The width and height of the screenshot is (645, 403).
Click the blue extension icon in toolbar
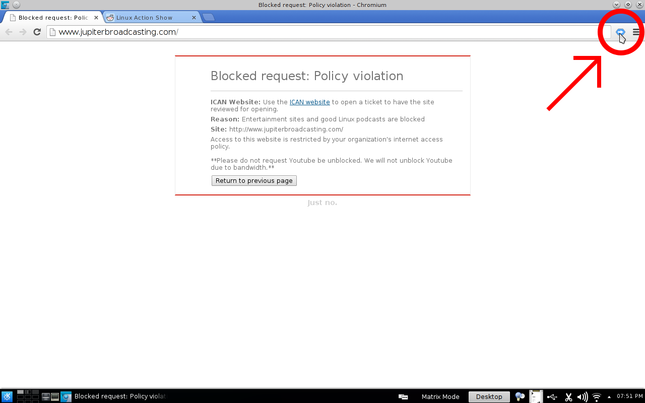(620, 32)
